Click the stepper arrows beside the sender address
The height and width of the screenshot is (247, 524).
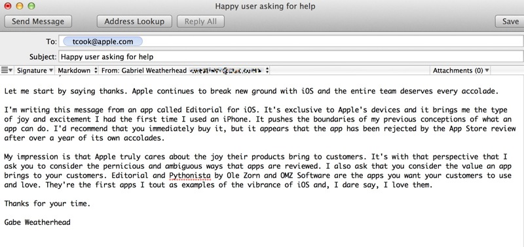click(267, 71)
